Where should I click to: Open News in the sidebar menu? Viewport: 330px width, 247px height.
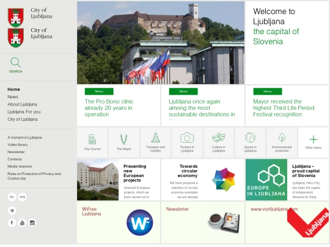pos(13,97)
